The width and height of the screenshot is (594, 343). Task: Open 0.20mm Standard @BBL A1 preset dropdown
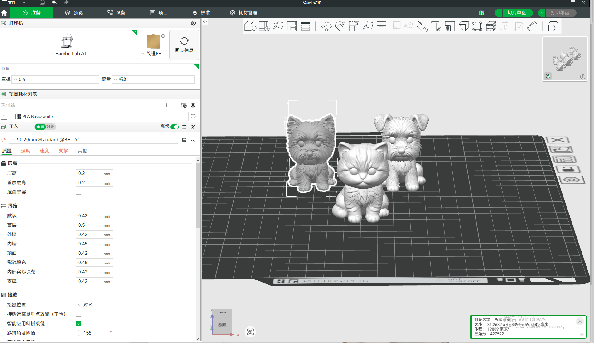click(94, 140)
